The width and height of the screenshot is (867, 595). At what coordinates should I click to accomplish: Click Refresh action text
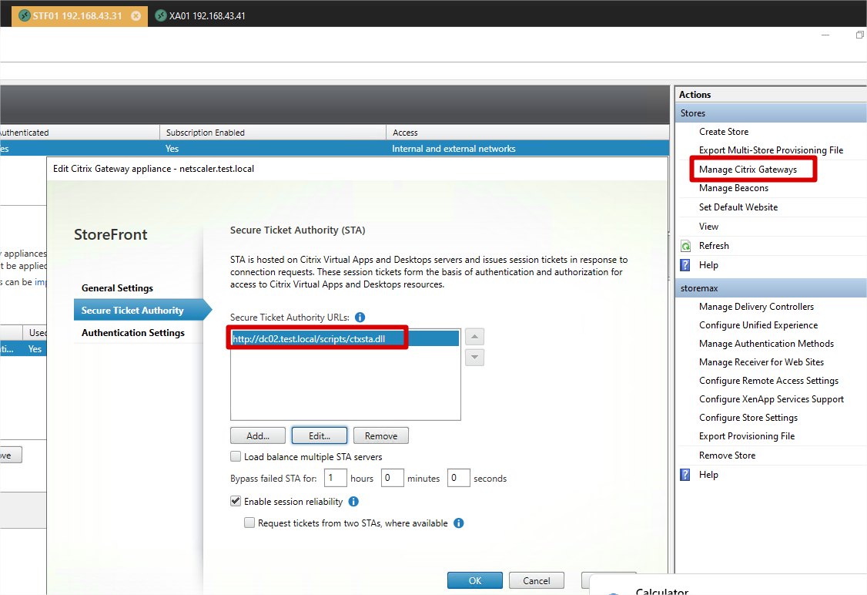click(714, 246)
